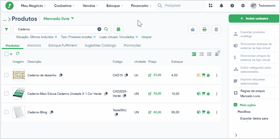Open the filter funnel icon

point(6,29)
